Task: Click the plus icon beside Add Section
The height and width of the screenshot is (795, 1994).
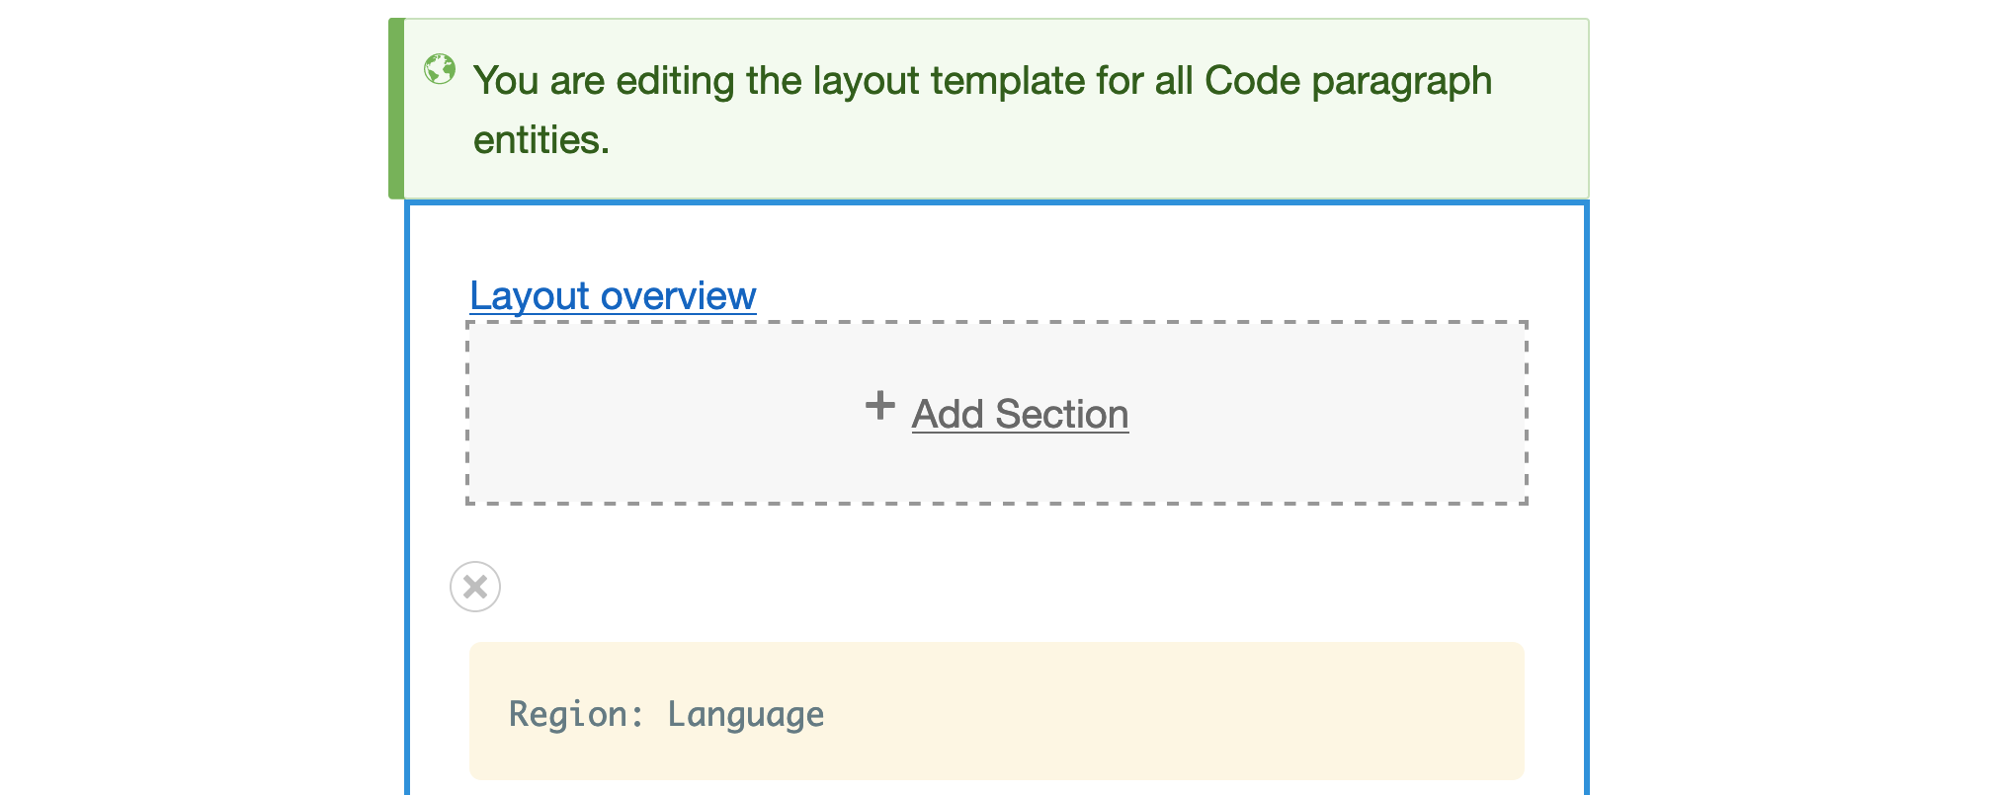Action: 879,406
